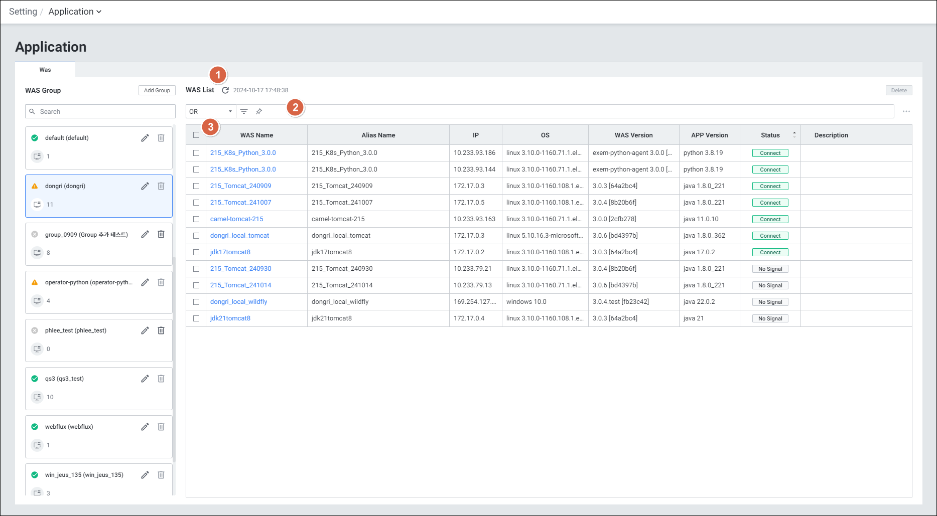Open the three-dot more options menu
The height and width of the screenshot is (516, 937).
(x=906, y=111)
